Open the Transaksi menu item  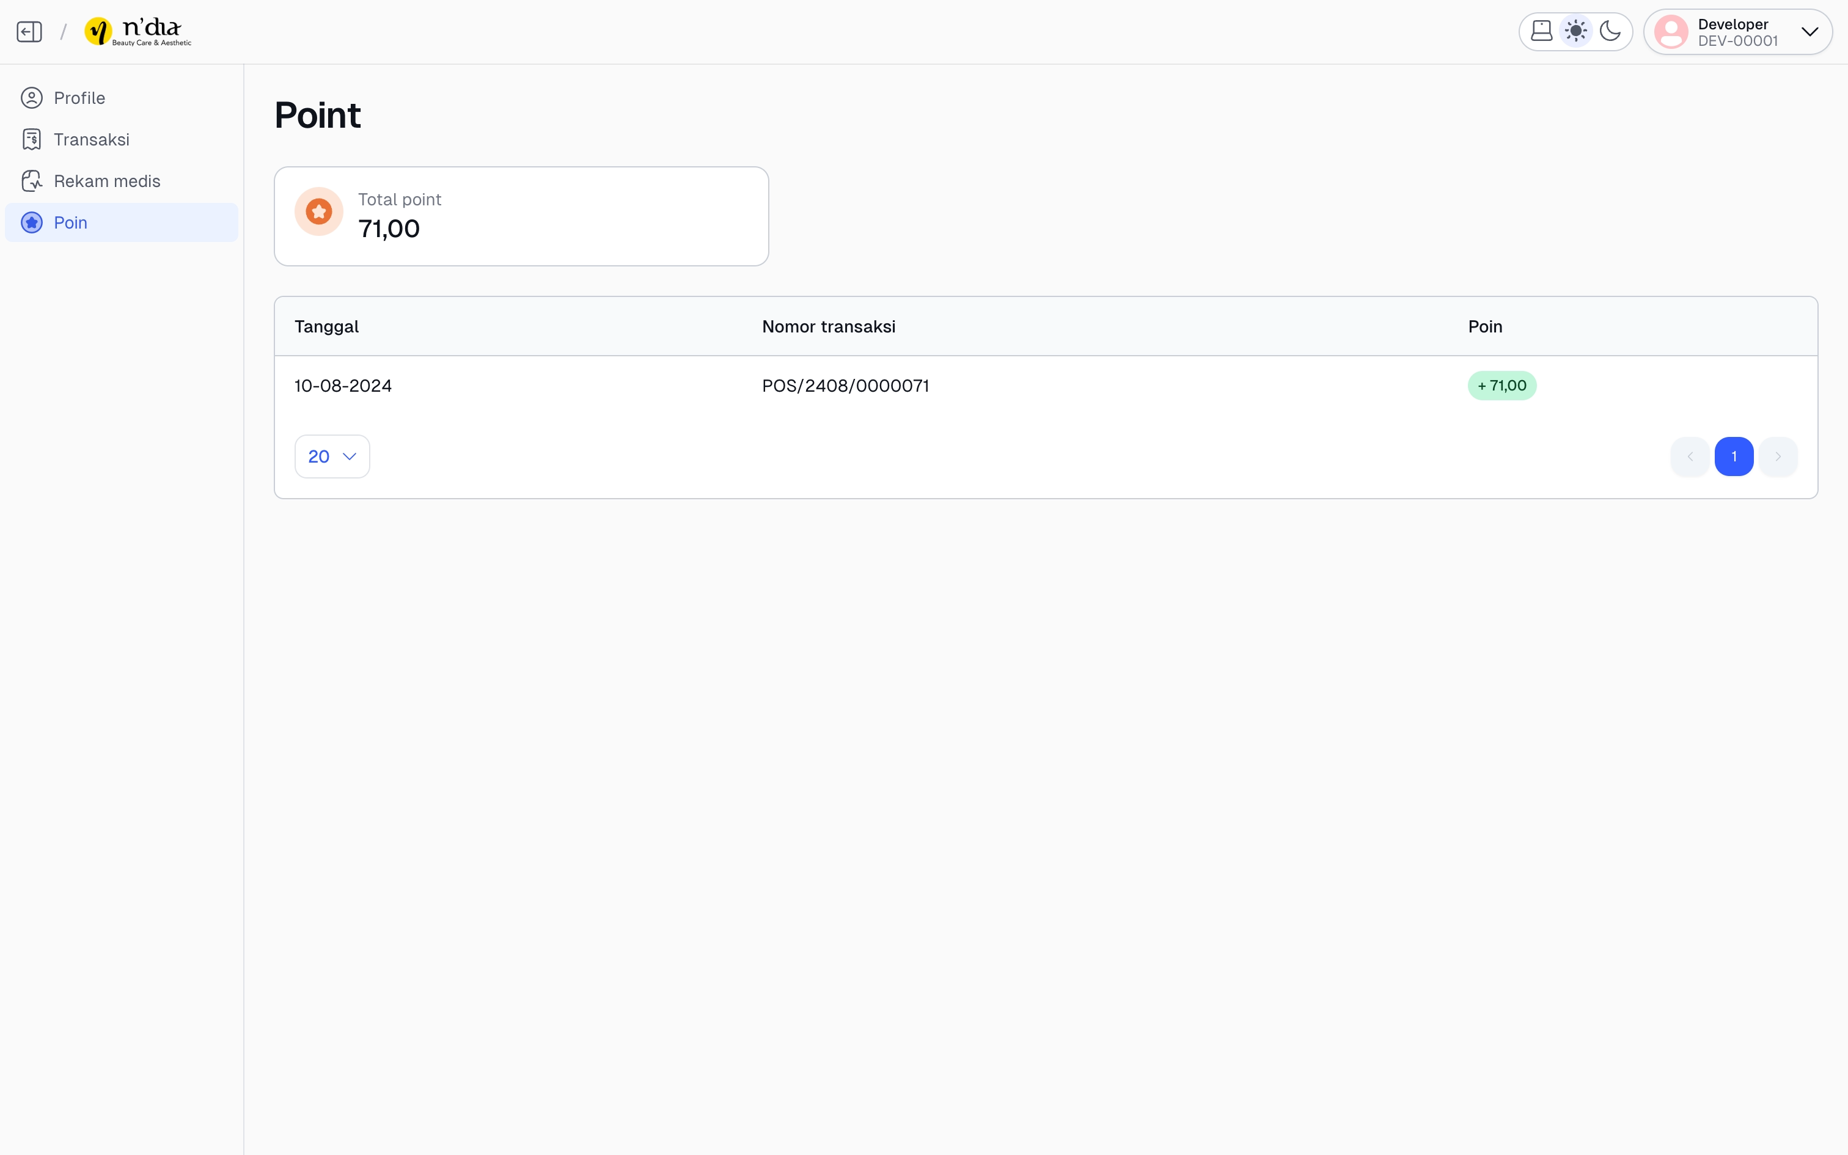click(122, 139)
